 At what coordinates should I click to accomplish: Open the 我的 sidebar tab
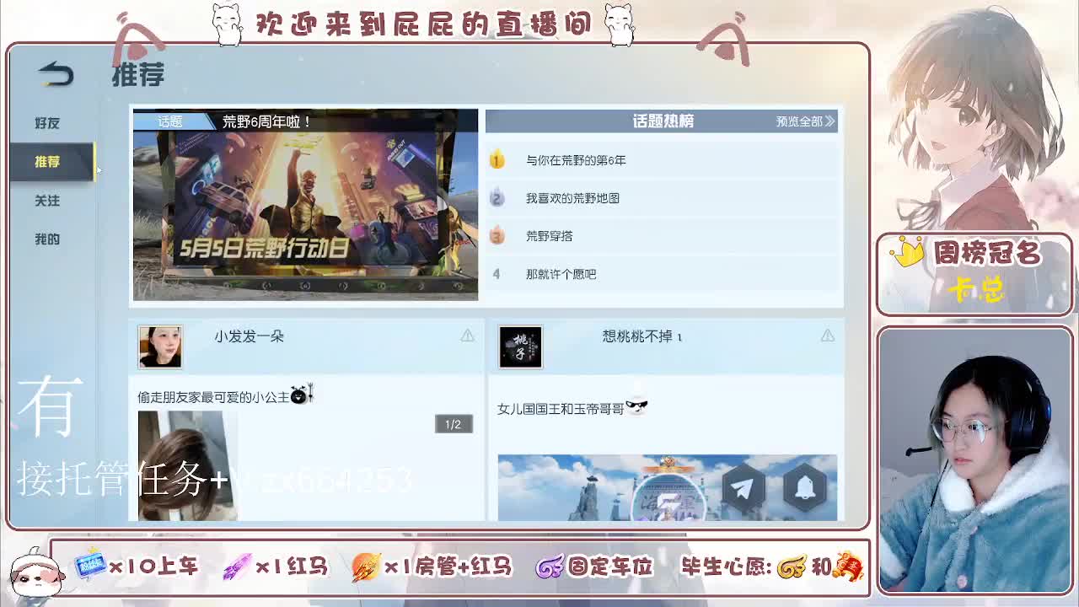[47, 239]
